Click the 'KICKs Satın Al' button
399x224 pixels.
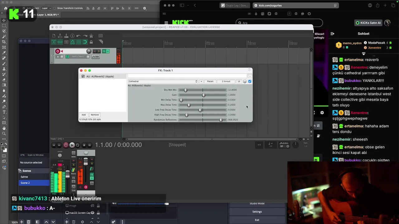tap(368, 23)
